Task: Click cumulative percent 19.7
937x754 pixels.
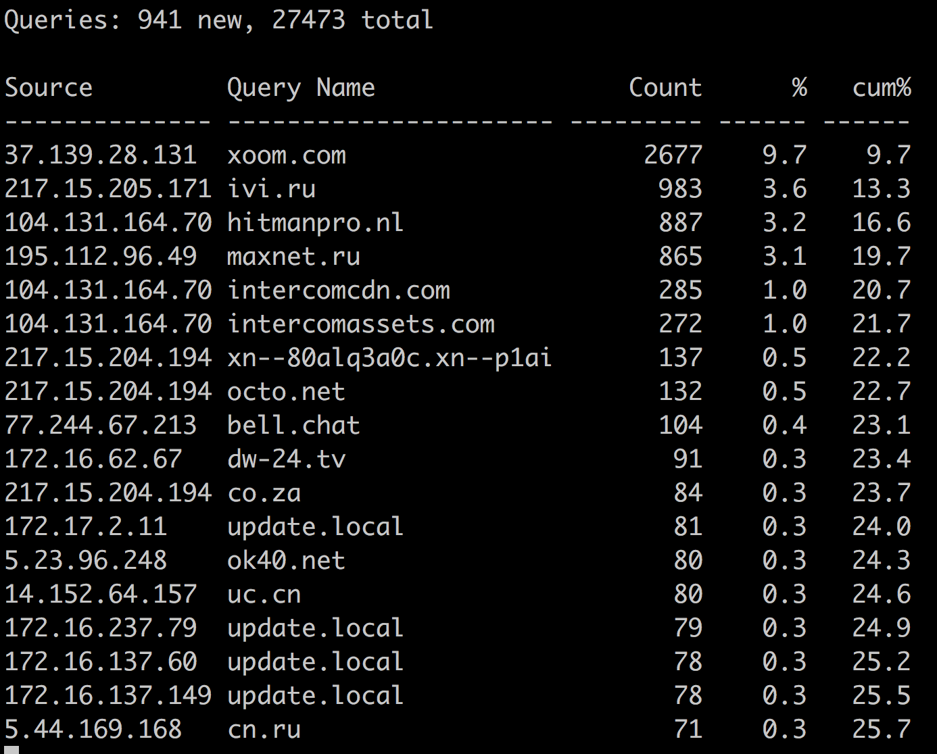Action: click(882, 257)
